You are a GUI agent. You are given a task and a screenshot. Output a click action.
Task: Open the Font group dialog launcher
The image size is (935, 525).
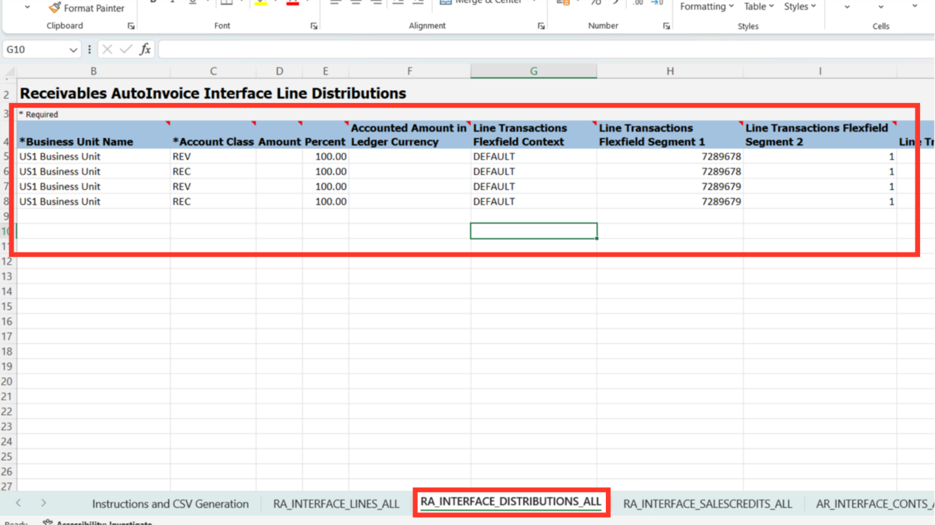[314, 26]
